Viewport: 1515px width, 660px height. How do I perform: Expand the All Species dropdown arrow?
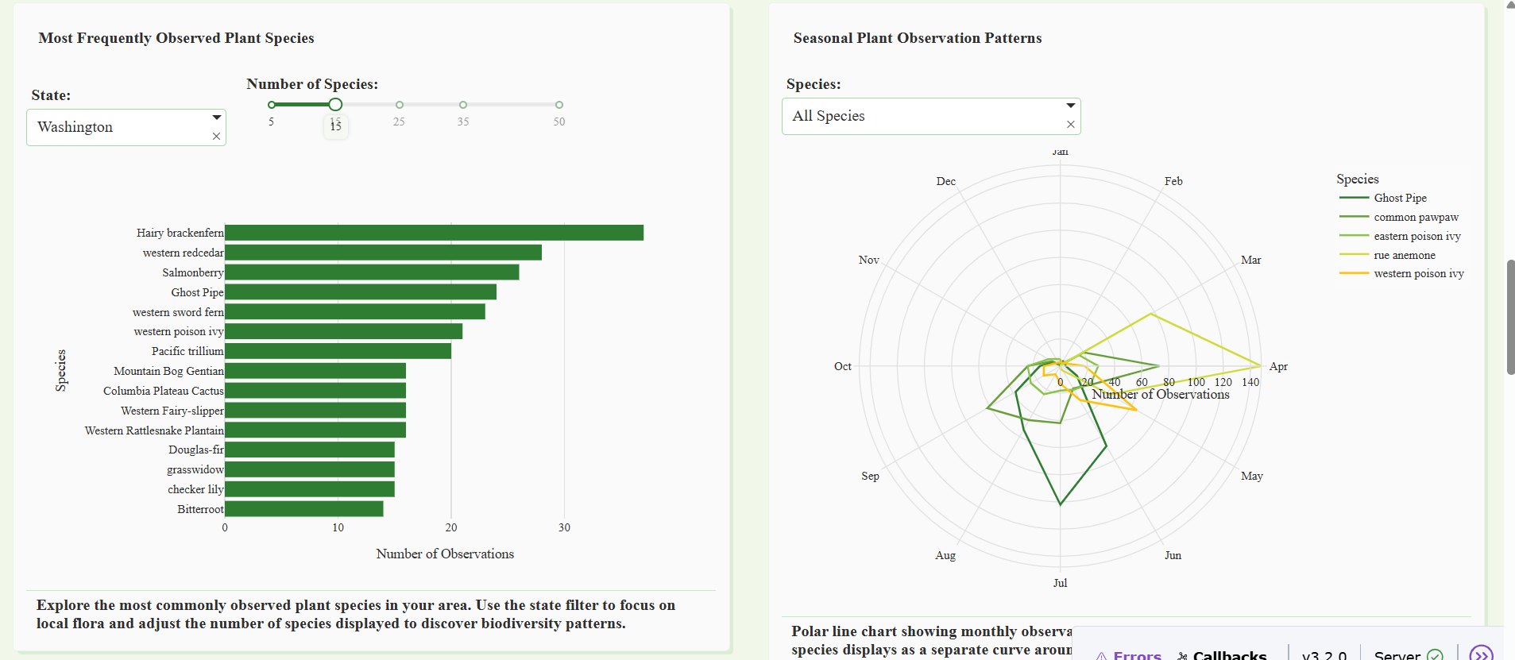pos(1070,105)
